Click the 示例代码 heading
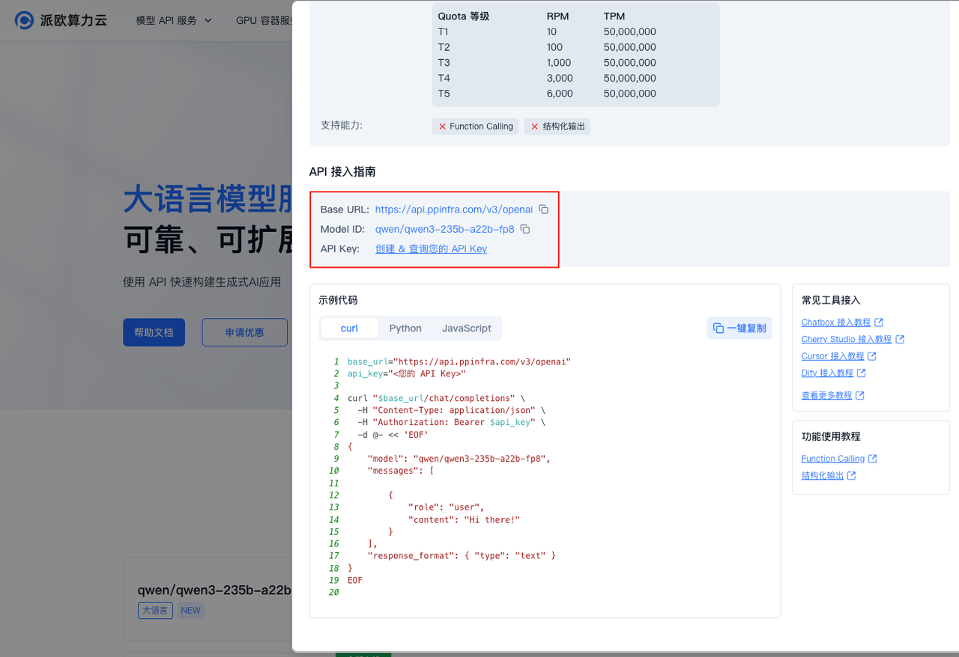 [338, 300]
